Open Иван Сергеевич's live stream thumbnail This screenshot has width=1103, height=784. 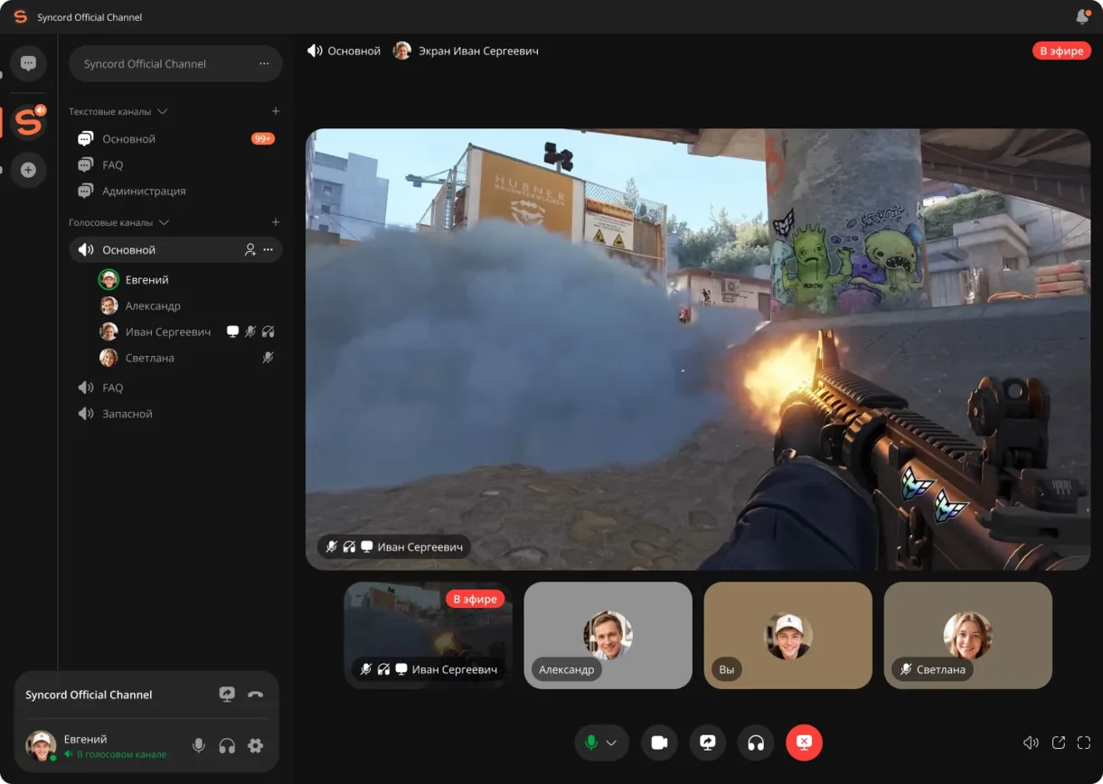tap(428, 635)
